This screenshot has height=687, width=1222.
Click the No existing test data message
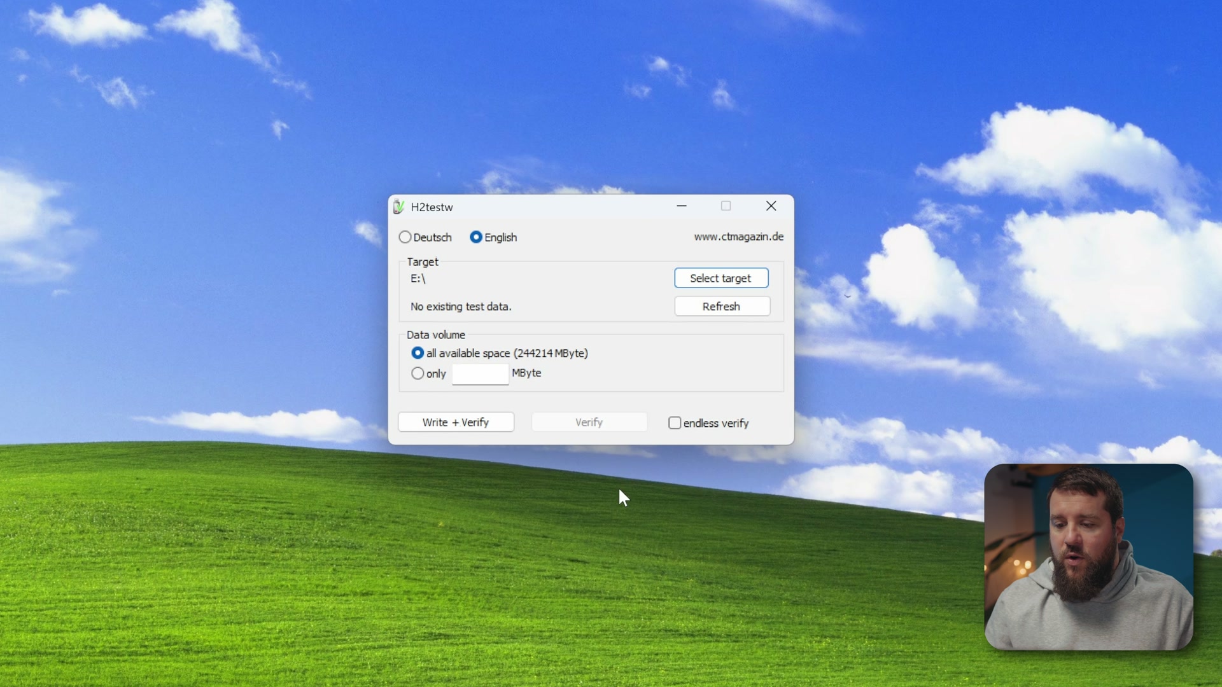pos(461,307)
